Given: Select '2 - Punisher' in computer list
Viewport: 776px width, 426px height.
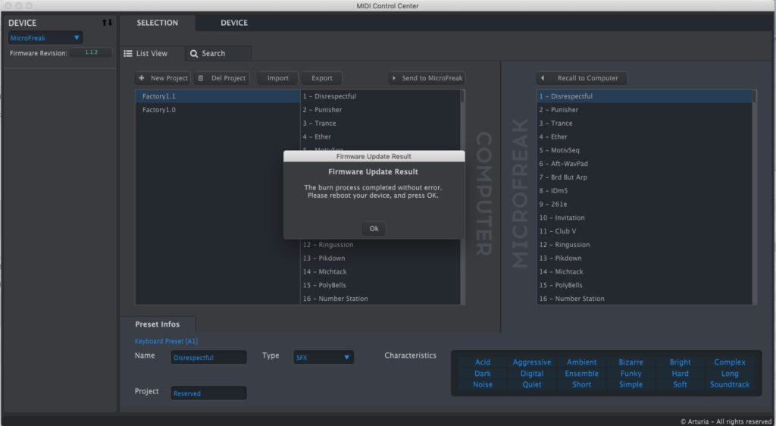Looking at the screenshot, I should pos(380,110).
